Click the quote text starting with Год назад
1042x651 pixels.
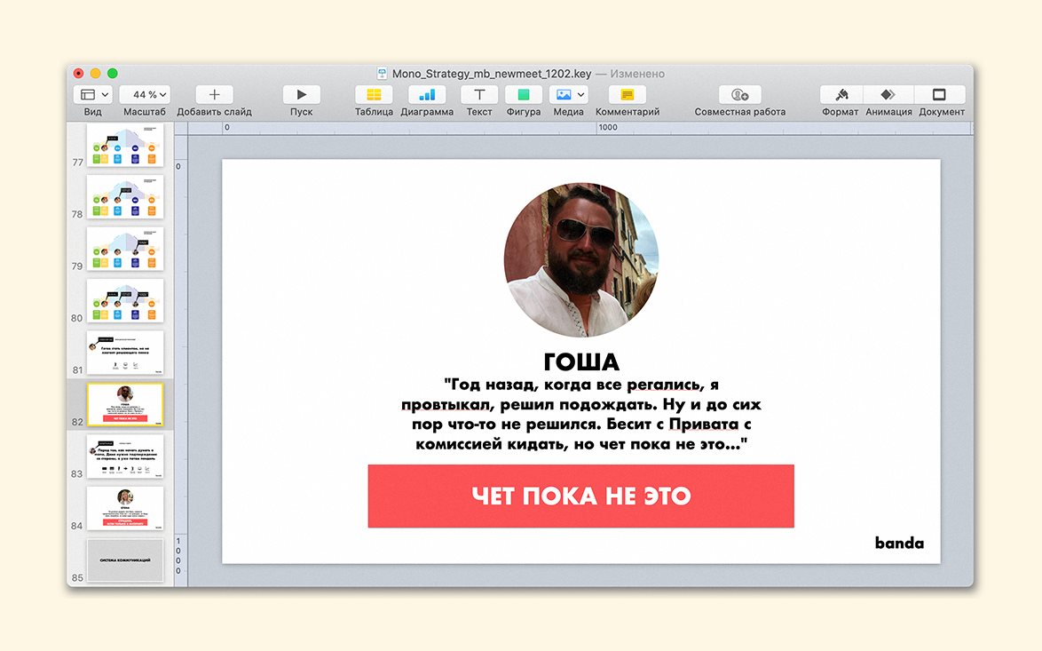pos(581,414)
